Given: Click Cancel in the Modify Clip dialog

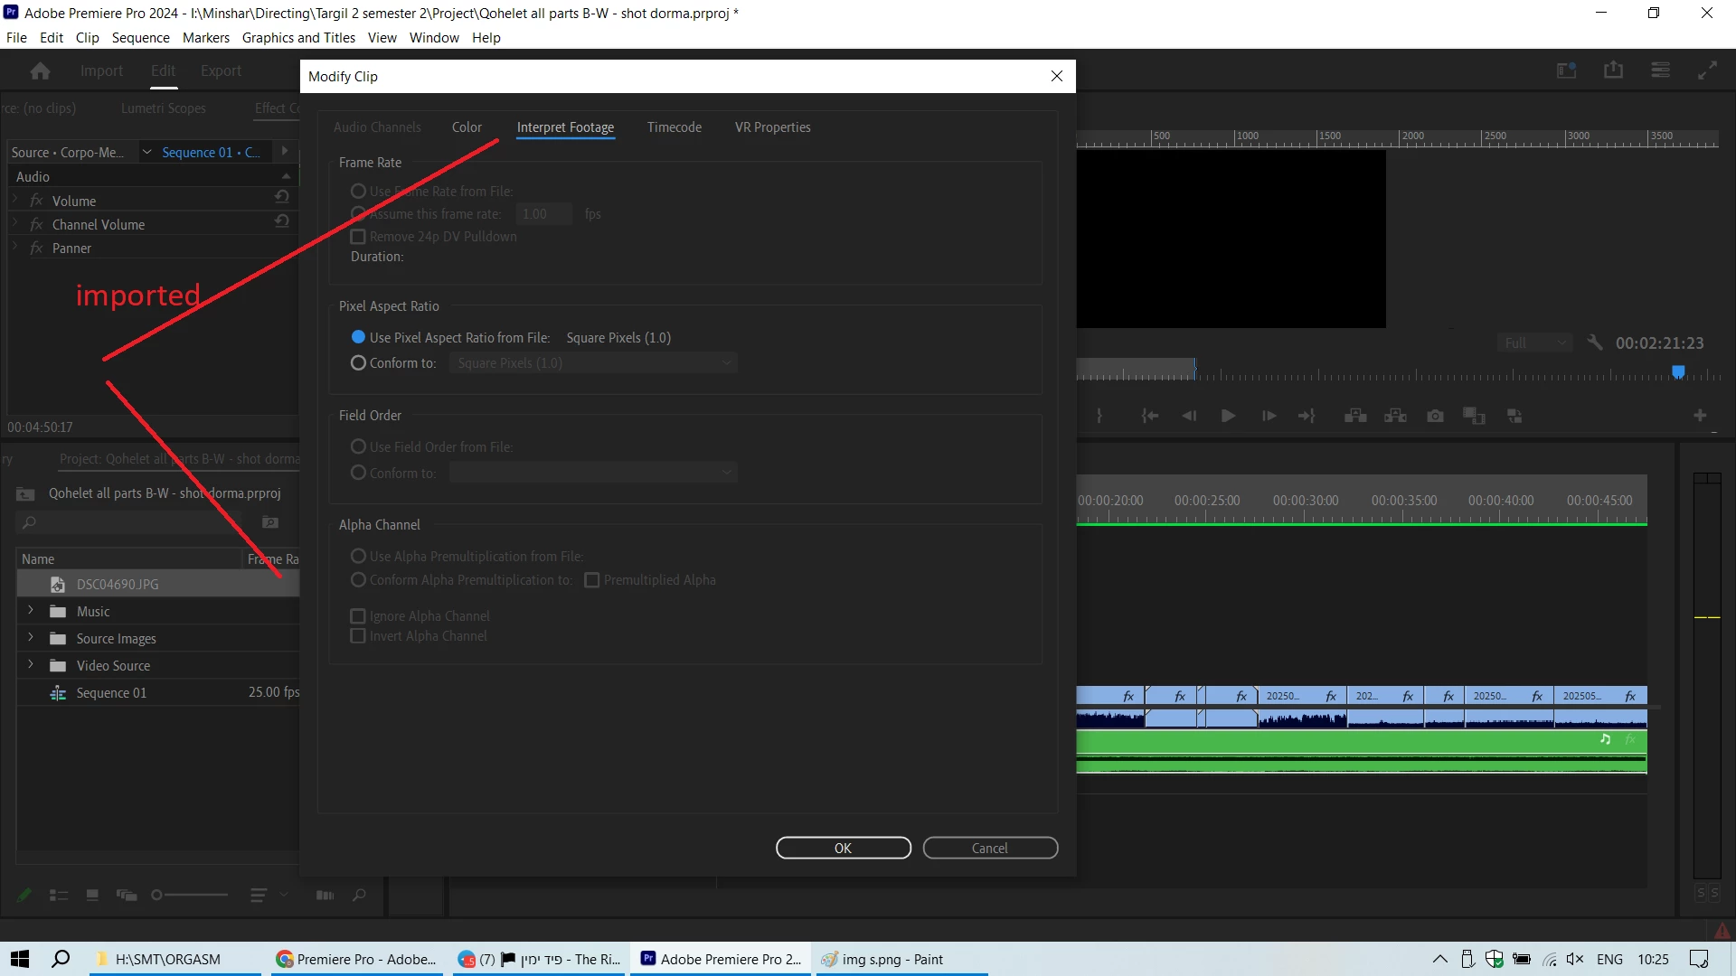Looking at the screenshot, I should pyautogui.click(x=989, y=848).
